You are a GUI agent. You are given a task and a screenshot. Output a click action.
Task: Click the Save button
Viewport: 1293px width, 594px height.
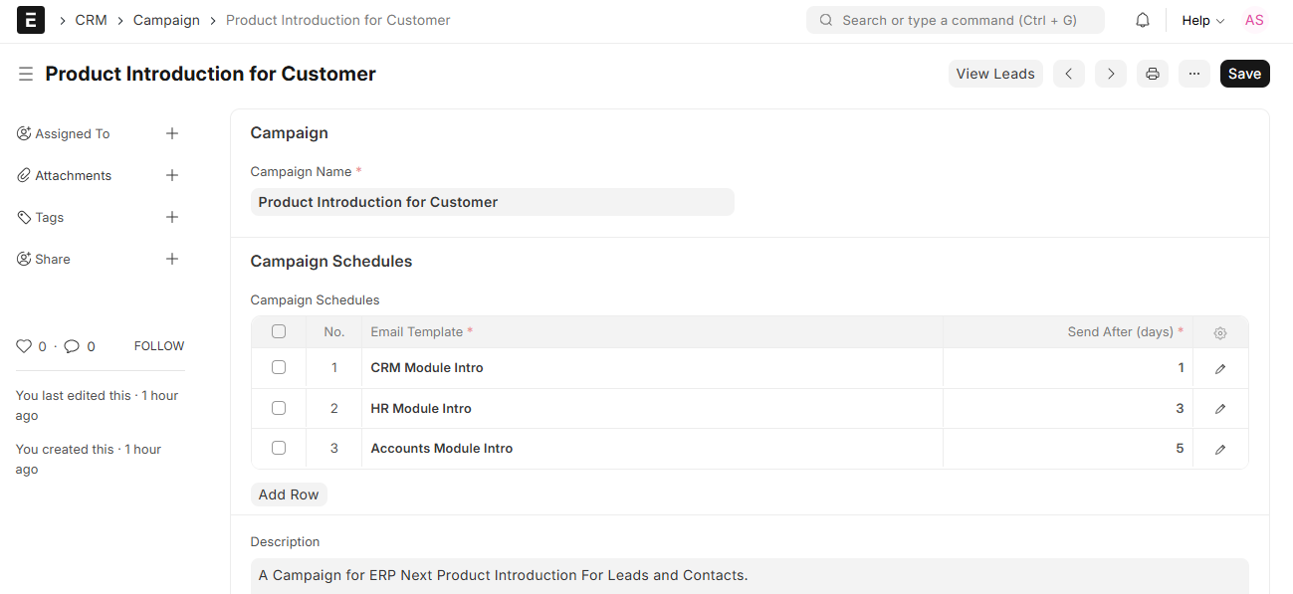[1244, 74]
